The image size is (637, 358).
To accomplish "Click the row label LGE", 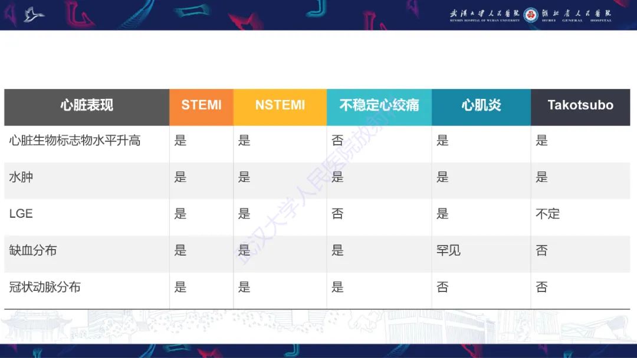I will [x=21, y=213].
